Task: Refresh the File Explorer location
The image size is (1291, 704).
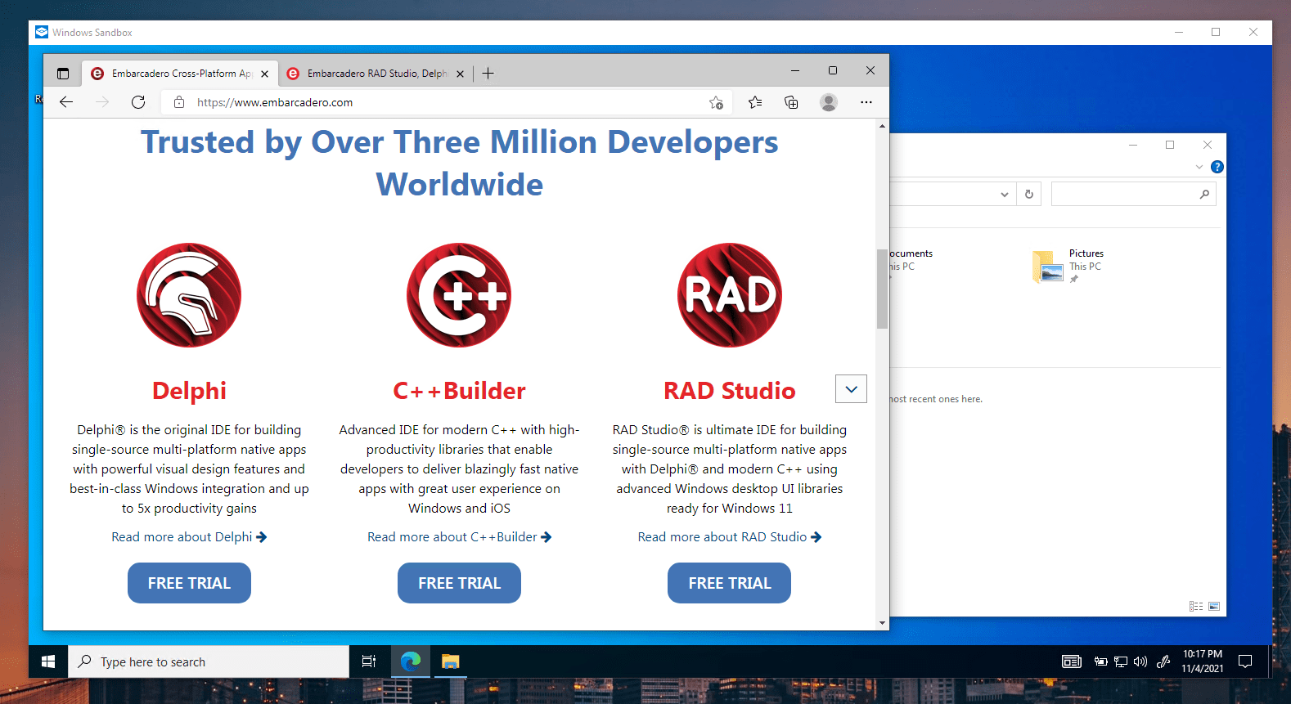Action: coord(1029,195)
